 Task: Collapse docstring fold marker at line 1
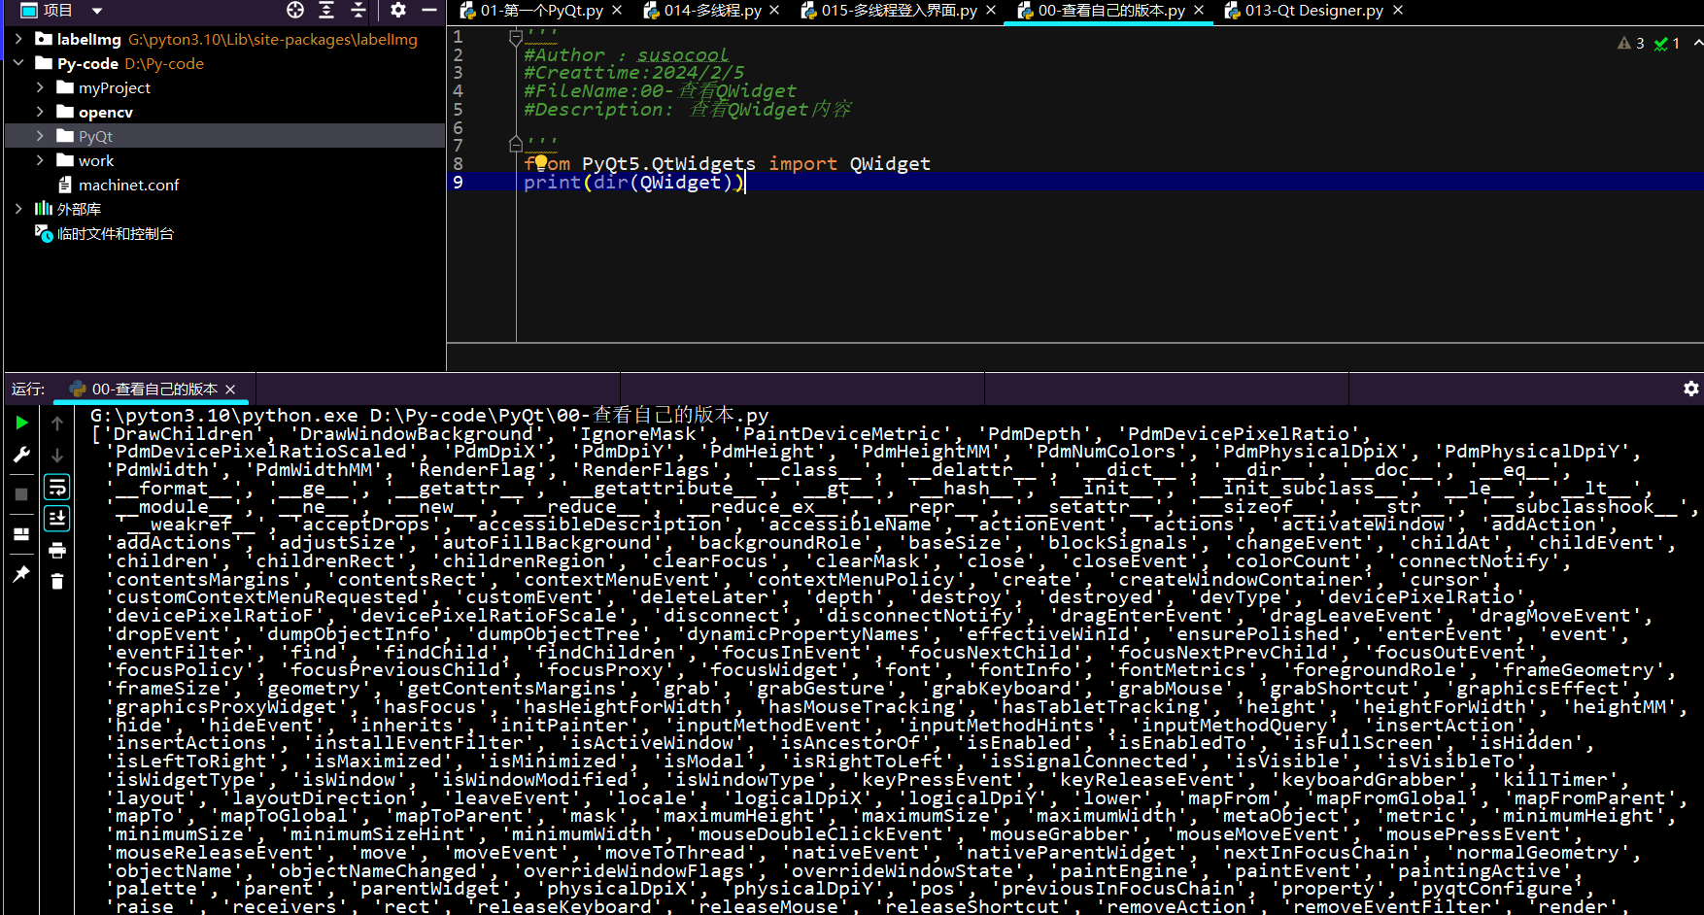[x=516, y=37]
